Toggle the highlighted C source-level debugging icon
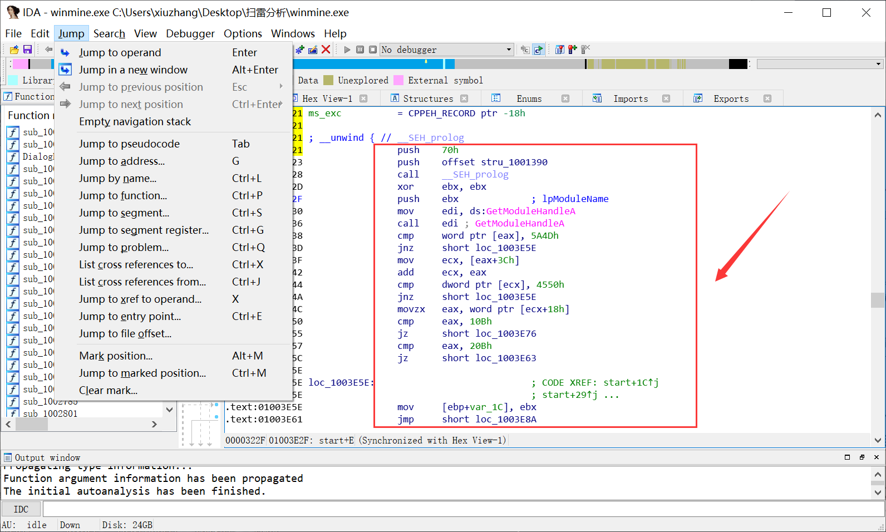Image resolution: width=886 pixels, height=532 pixels. (538, 50)
